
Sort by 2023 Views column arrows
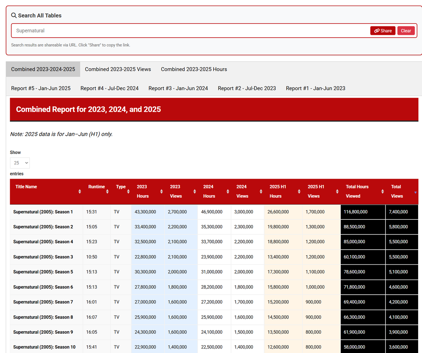click(194, 192)
